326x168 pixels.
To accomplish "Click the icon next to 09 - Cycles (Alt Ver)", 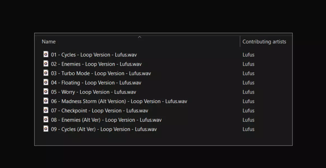I will click(46, 129).
